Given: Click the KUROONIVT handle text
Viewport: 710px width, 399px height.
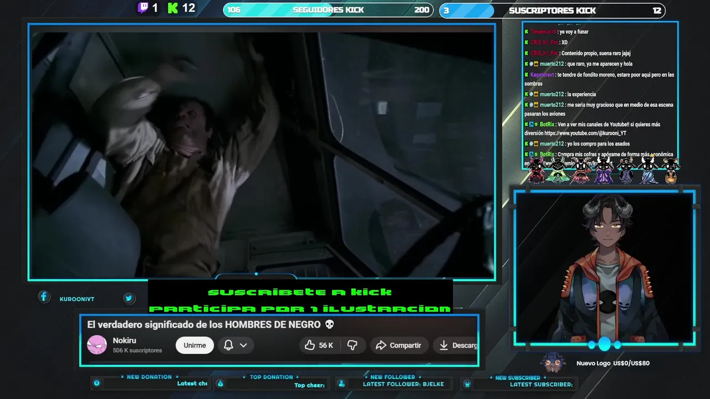Looking at the screenshot, I should point(77,299).
